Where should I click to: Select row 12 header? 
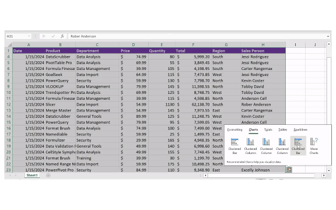pos(9,104)
